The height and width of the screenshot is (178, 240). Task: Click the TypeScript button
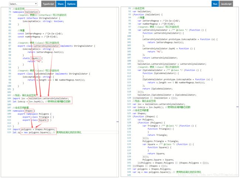(48, 4)
